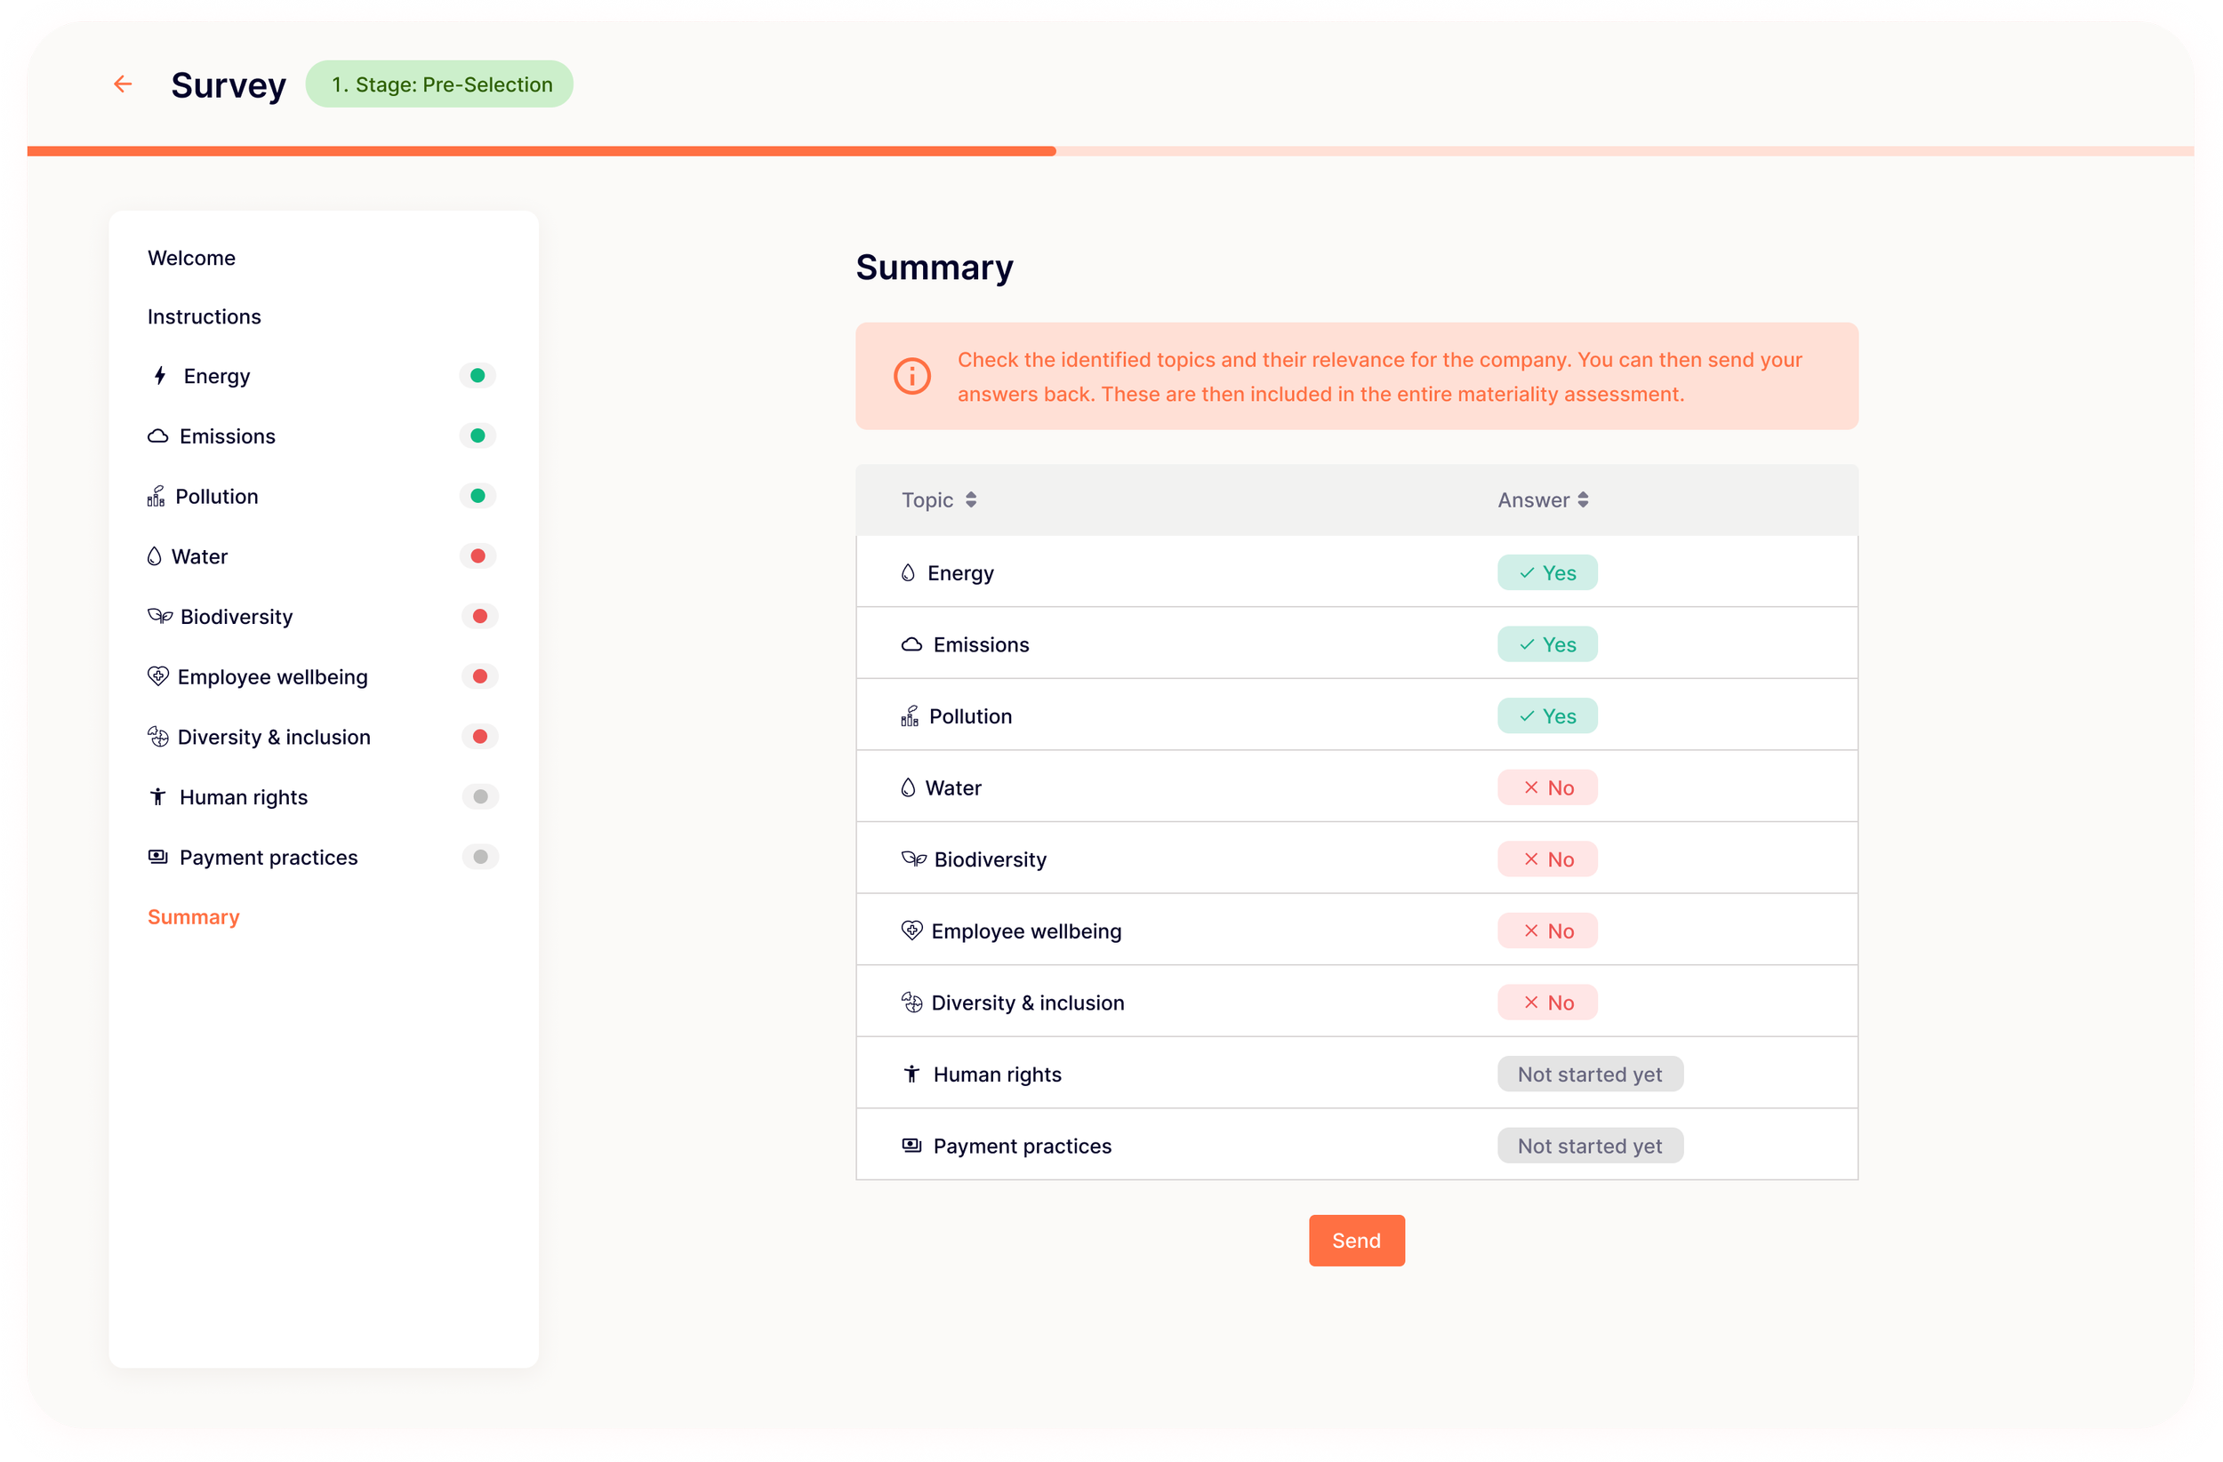This screenshot has height=1462, width=2223.
Task: Toggle the green status dot for Energy
Action: tap(478, 375)
